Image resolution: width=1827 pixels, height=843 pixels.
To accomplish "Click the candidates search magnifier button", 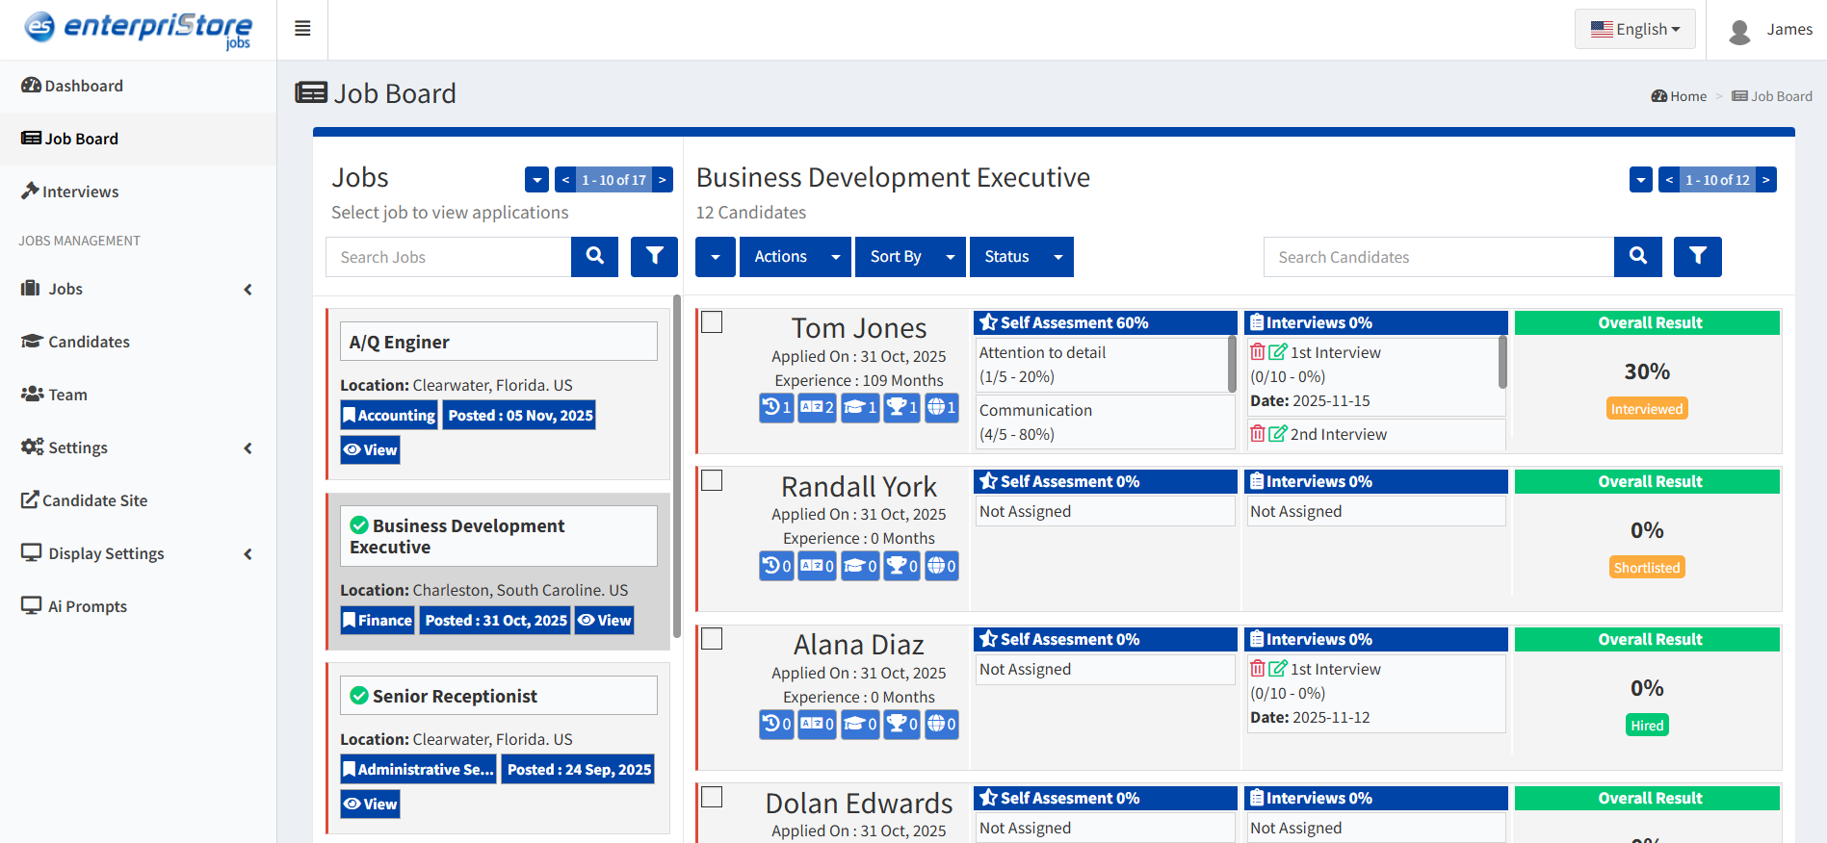I will pyautogui.click(x=1638, y=257).
